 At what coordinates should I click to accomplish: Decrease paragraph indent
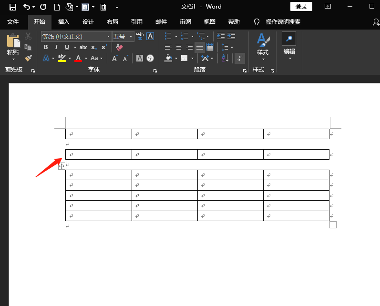[221, 36]
